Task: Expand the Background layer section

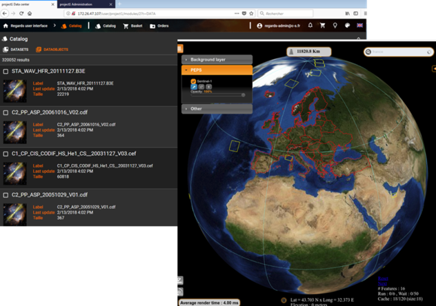Action: (218, 60)
